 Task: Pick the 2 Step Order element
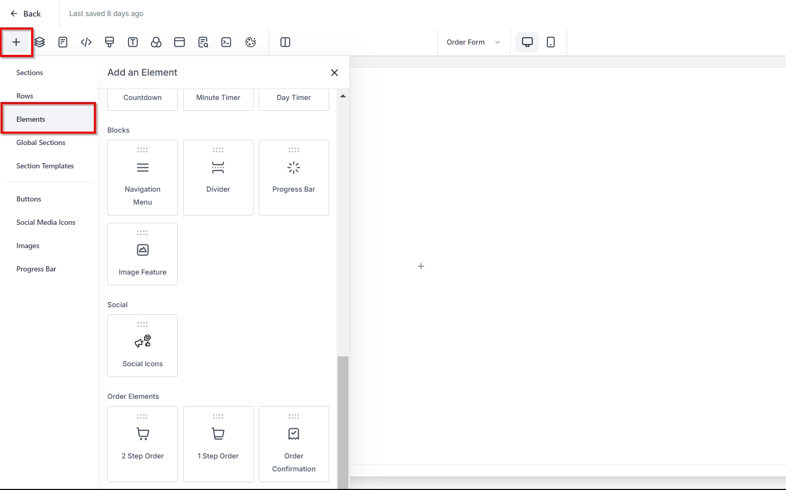point(143,443)
